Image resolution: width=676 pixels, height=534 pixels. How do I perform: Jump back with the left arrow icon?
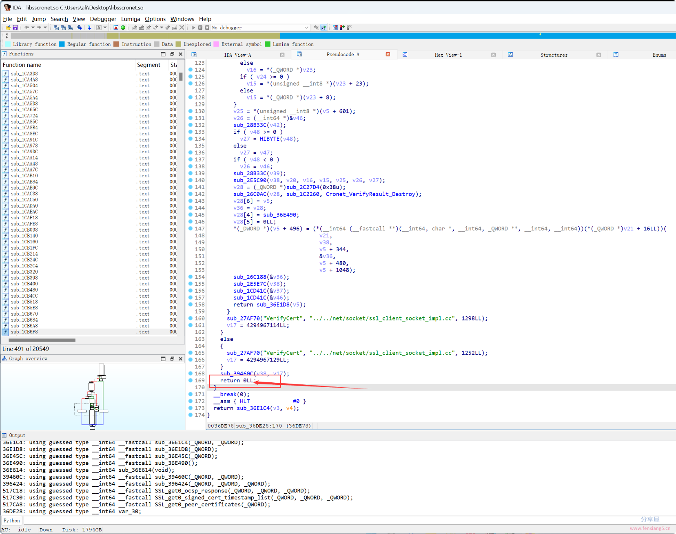27,28
